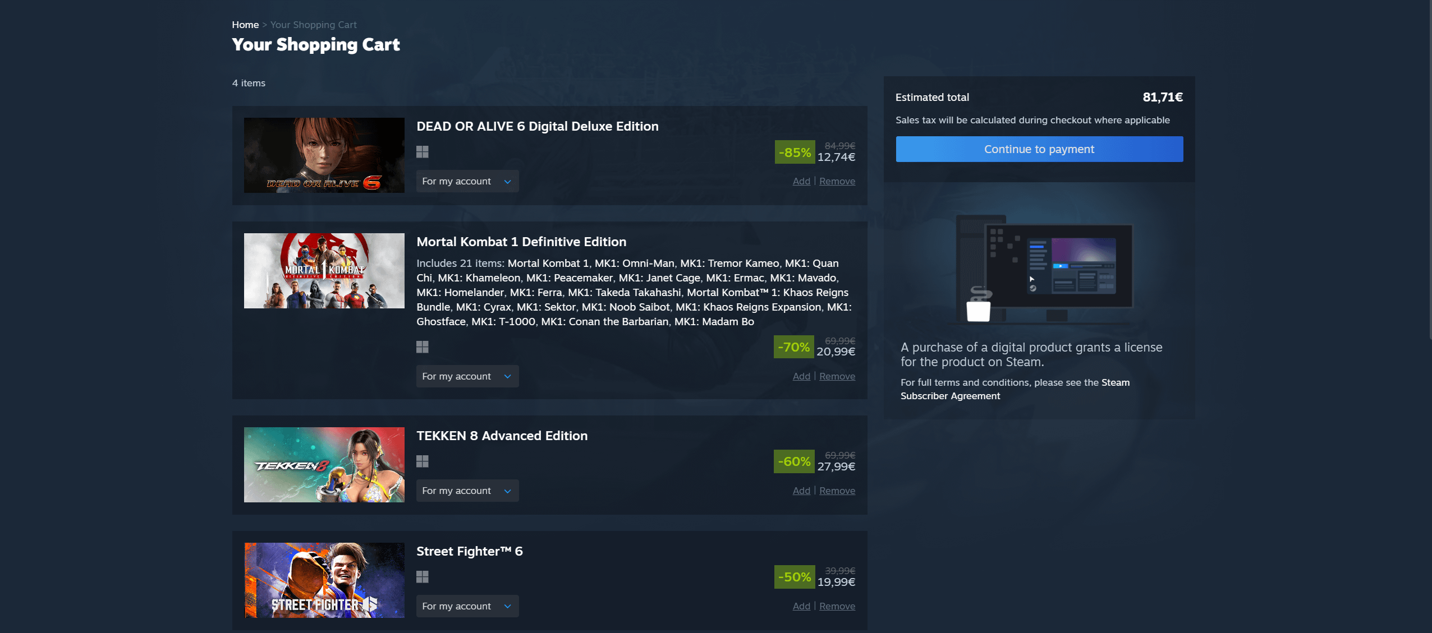Click Add link for Mortal Kombat 1
This screenshot has width=1432, height=633.
(801, 376)
